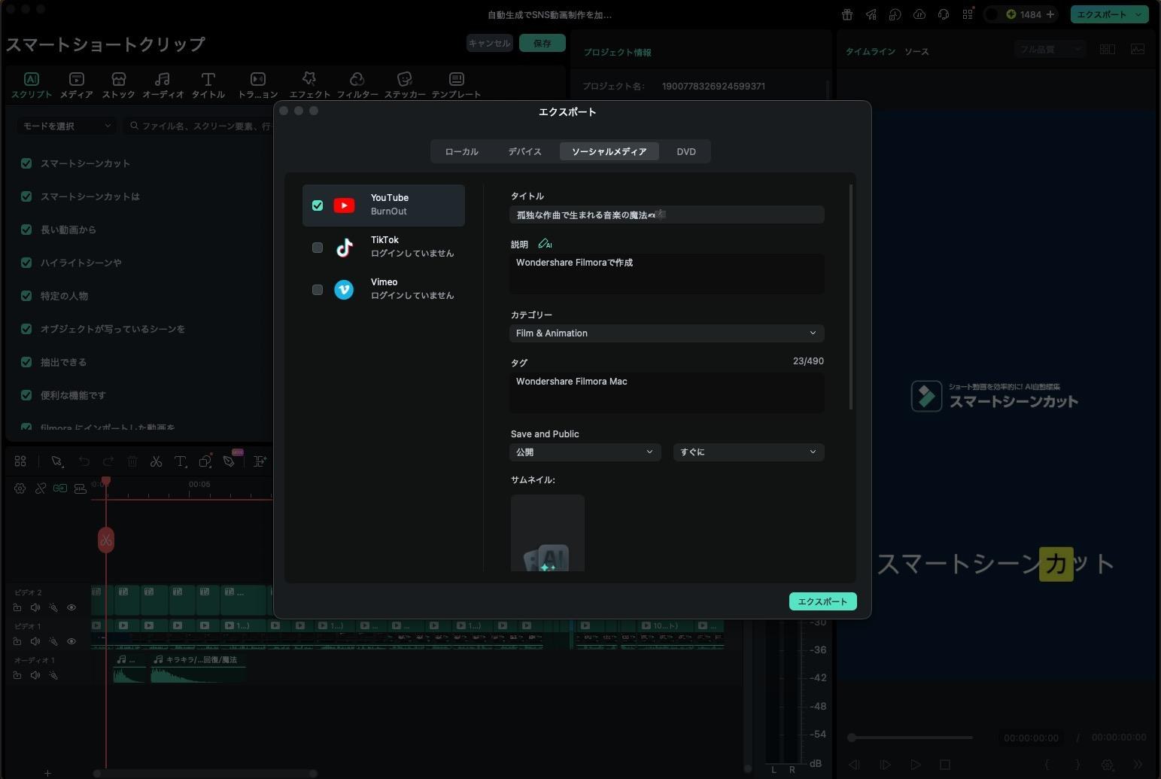Viewport: 1161px width, 779px height.
Task: Open the モードを選択 dropdown
Action: [x=67, y=126]
